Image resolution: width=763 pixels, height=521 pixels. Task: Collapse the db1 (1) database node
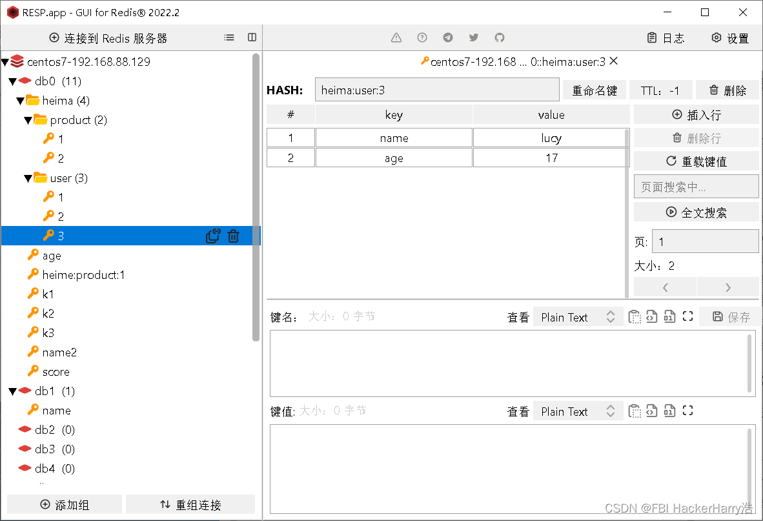tap(13, 391)
